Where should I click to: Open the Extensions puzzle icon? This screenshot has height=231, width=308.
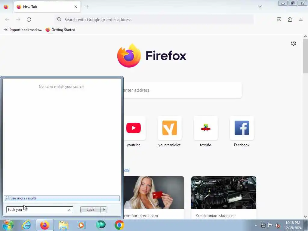290,19
